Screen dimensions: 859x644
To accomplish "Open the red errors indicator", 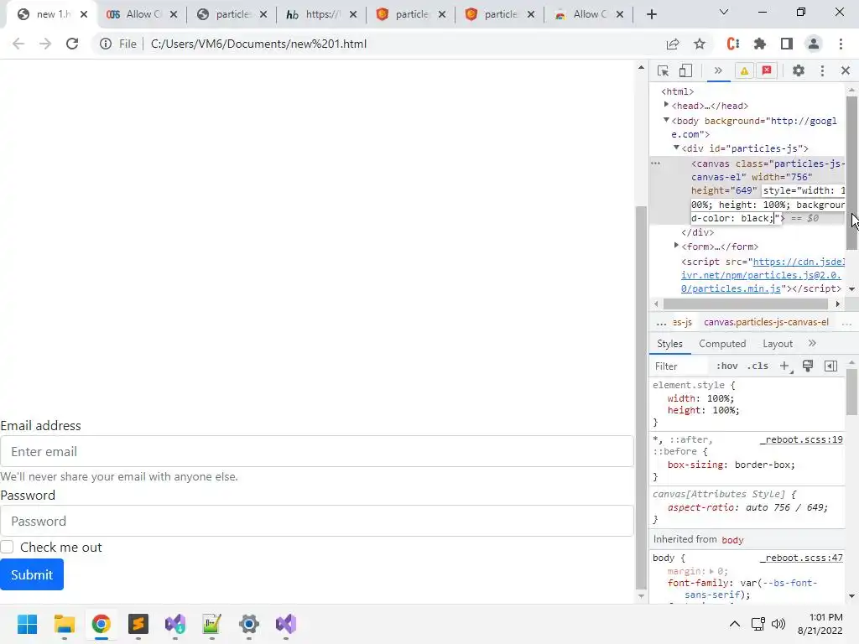I will [767, 70].
